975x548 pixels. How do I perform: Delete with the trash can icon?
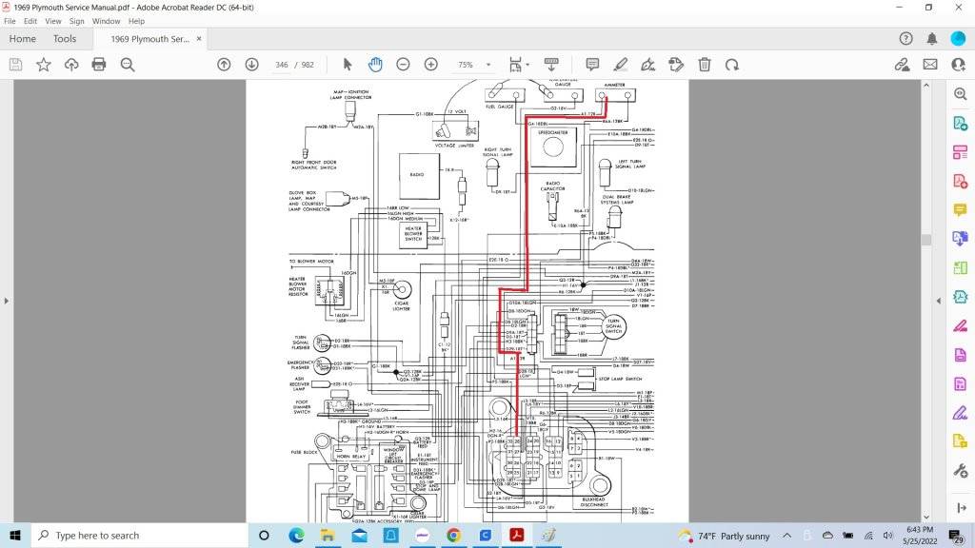[x=705, y=65]
